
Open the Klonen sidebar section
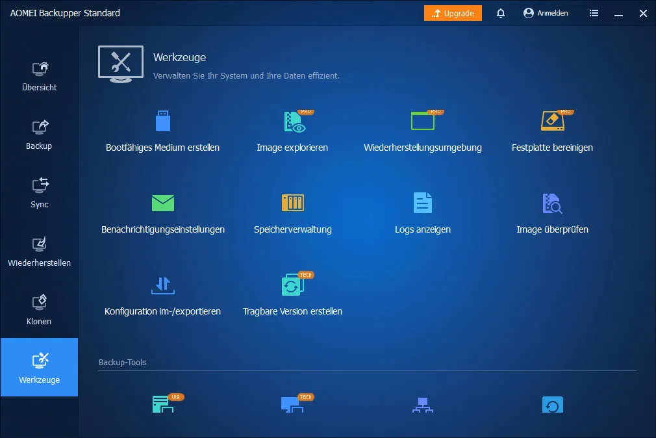point(39,309)
